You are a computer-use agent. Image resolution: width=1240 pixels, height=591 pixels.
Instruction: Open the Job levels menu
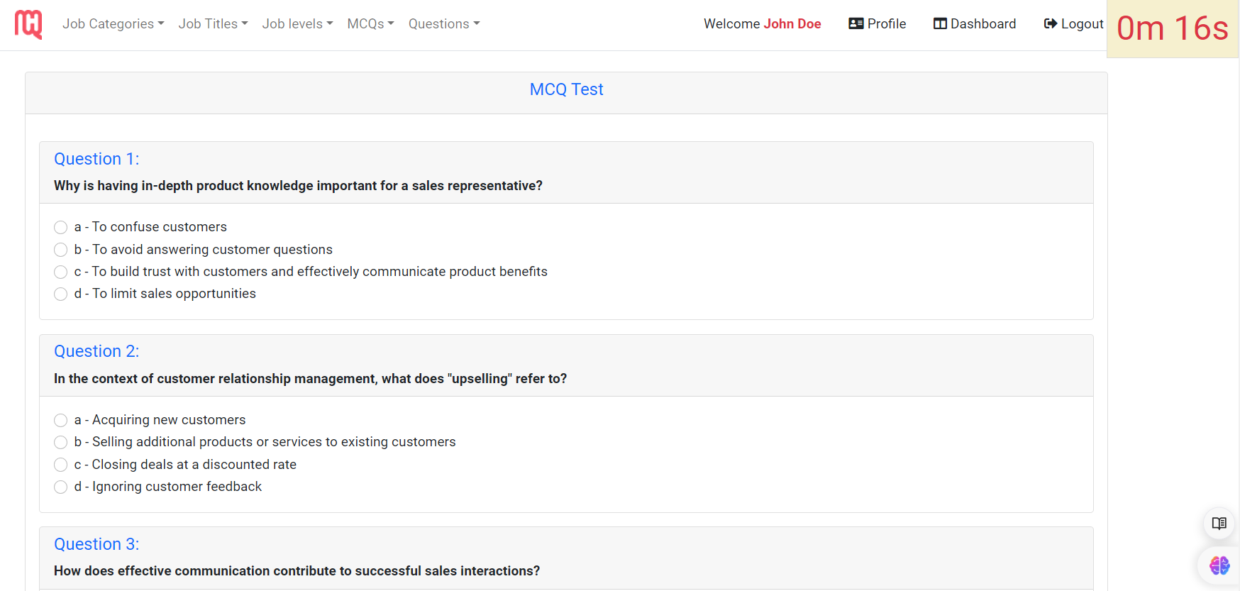[297, 23]
